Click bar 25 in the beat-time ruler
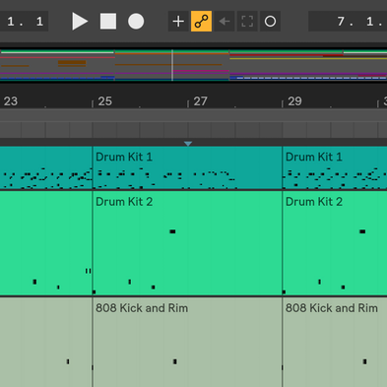This screenshot has height=387, width=387. click(105, 101)
